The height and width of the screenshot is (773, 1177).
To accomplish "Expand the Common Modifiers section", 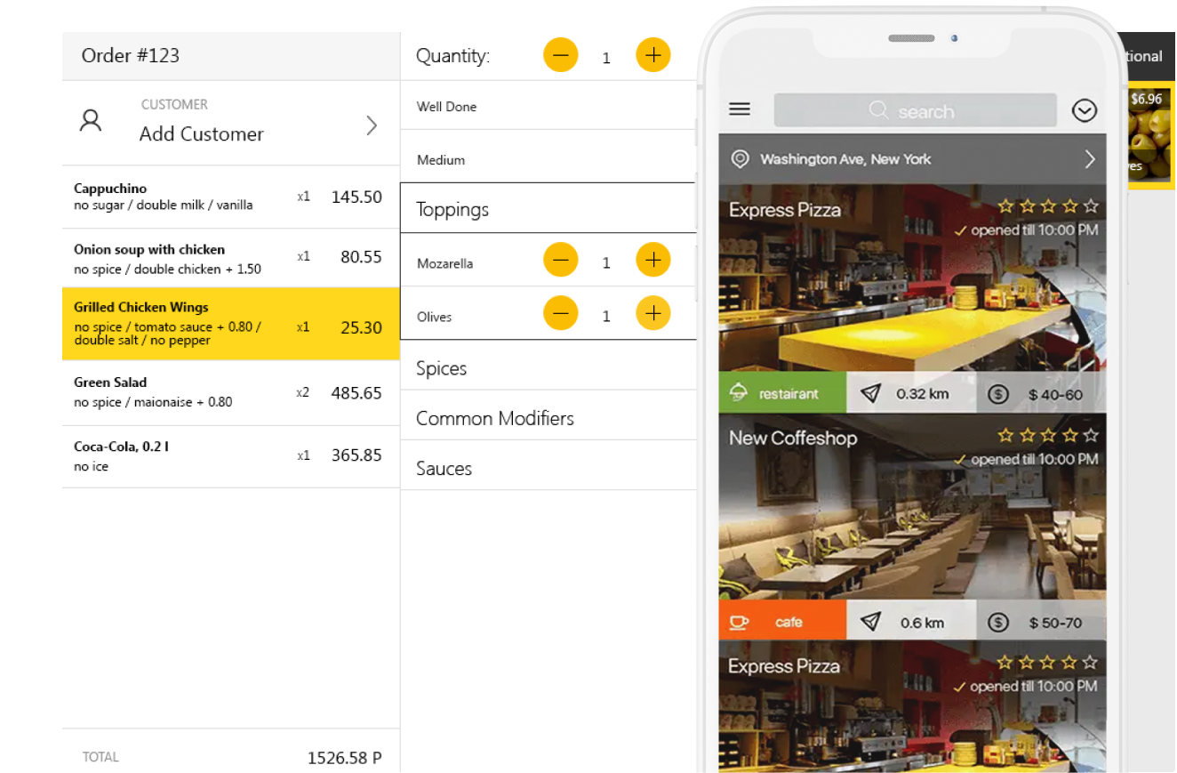I will (x=548, y=417).
